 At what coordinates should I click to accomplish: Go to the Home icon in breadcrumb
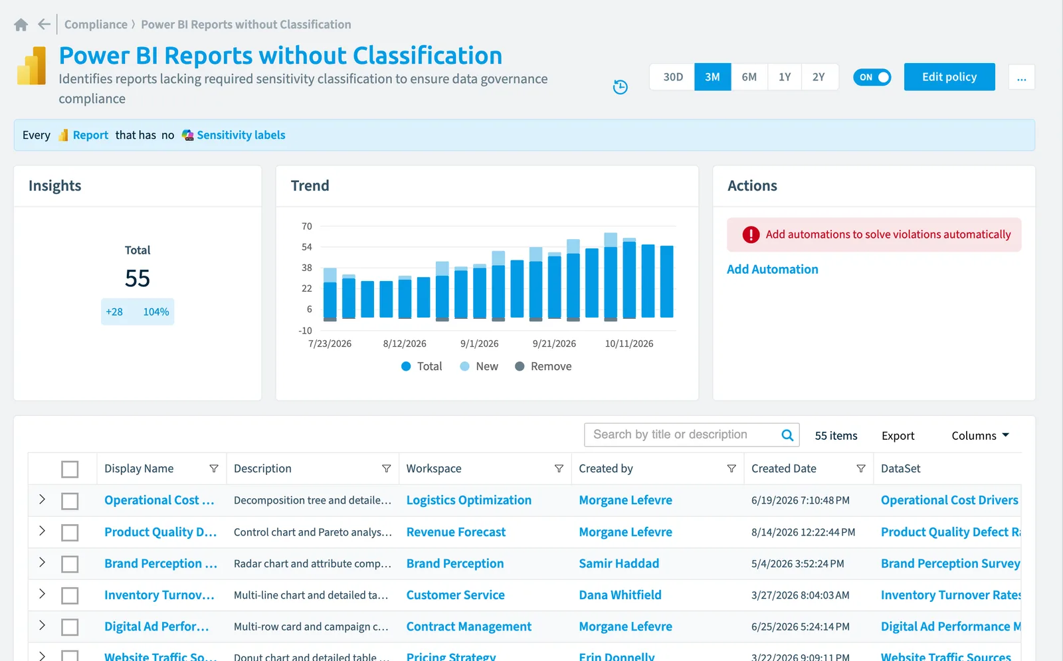(21, 25)
